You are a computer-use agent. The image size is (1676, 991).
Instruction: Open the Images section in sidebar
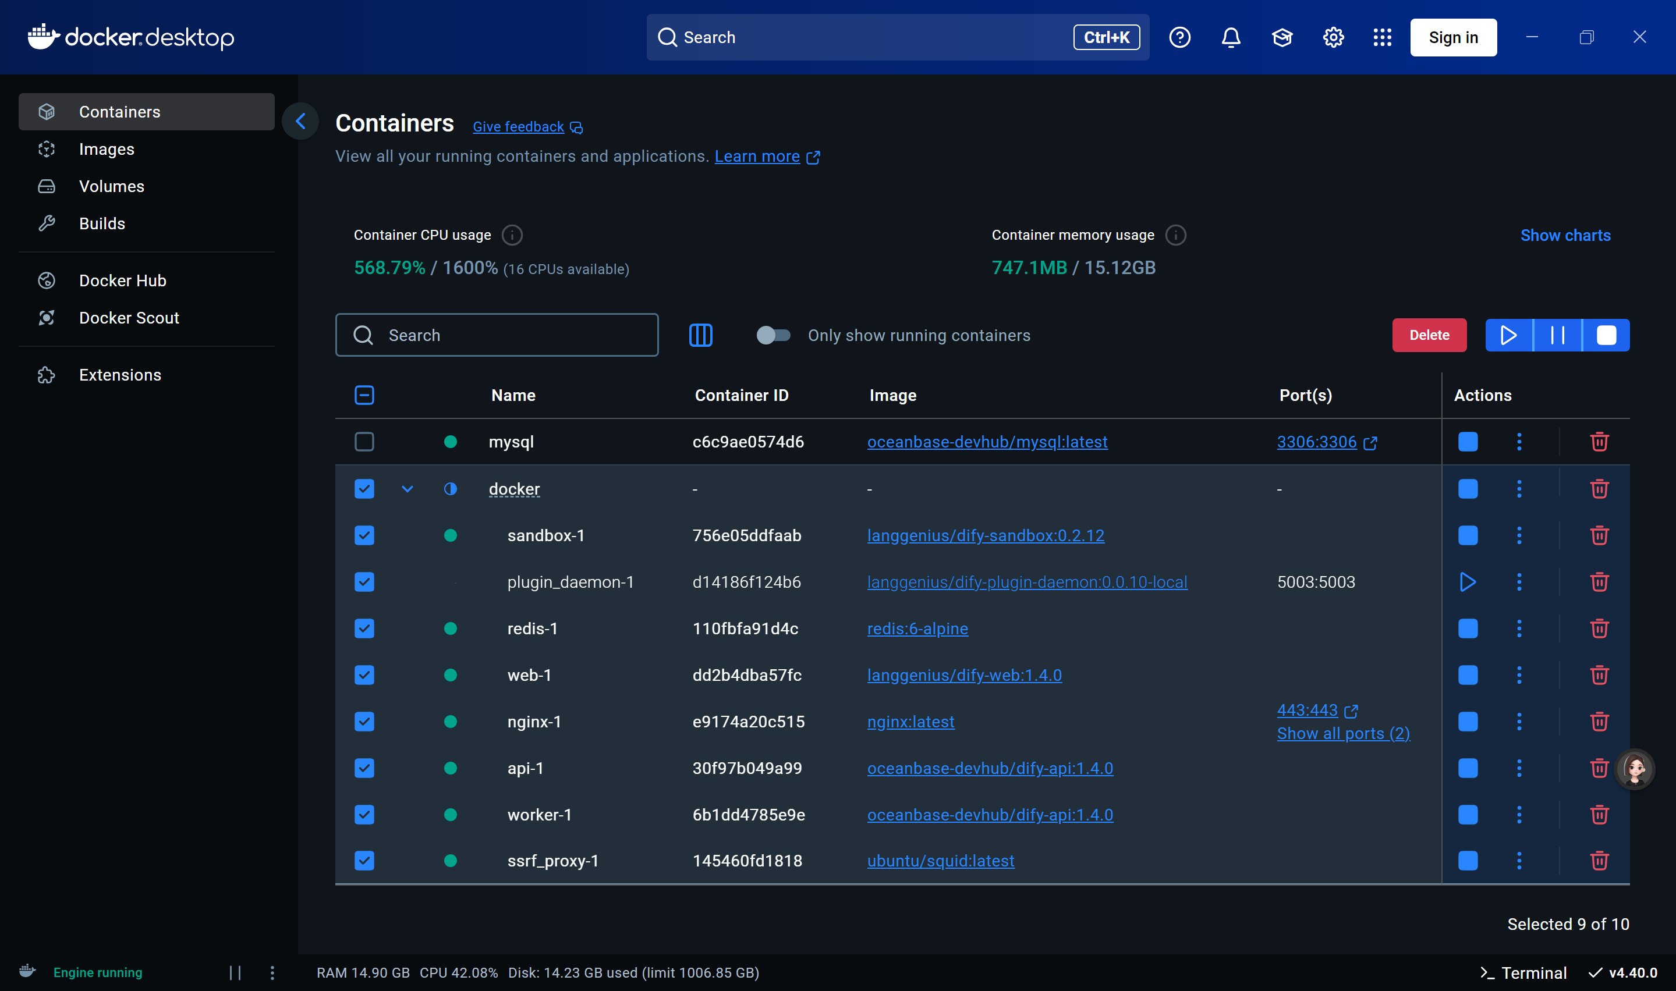pos(106,149)
